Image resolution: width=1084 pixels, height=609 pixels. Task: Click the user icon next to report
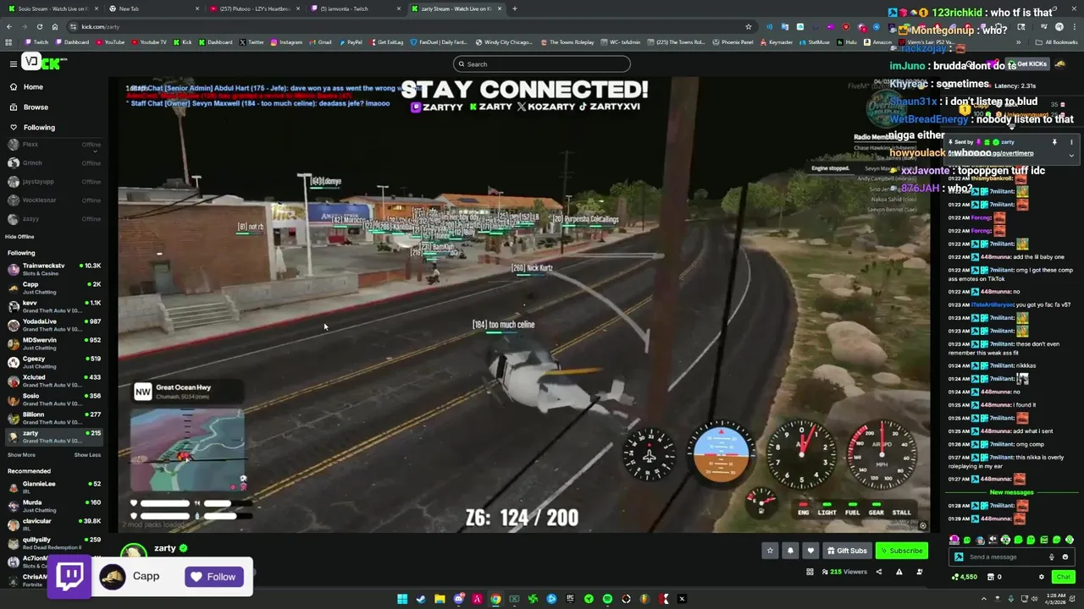[920, 573]
